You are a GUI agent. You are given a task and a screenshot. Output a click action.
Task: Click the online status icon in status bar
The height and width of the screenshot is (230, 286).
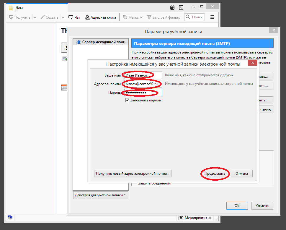click(x=10, y=218)
